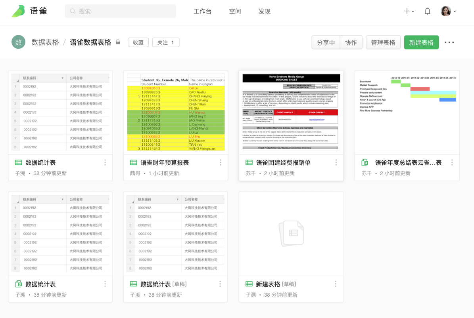This screenshot has width=474, height=318.
Task: Open more menu for 语雀团建经费报销单 card
Action: [x=336, y=163]
